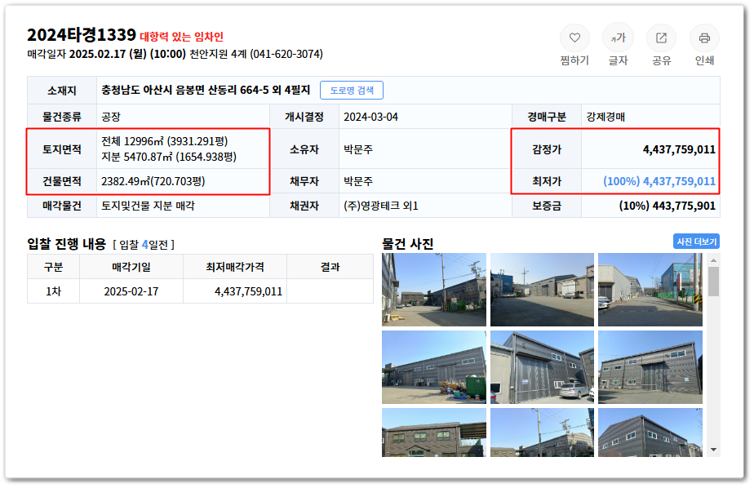
Task: Click building area 2382.49㎡(720.703평)
Action: pos(153,181)
